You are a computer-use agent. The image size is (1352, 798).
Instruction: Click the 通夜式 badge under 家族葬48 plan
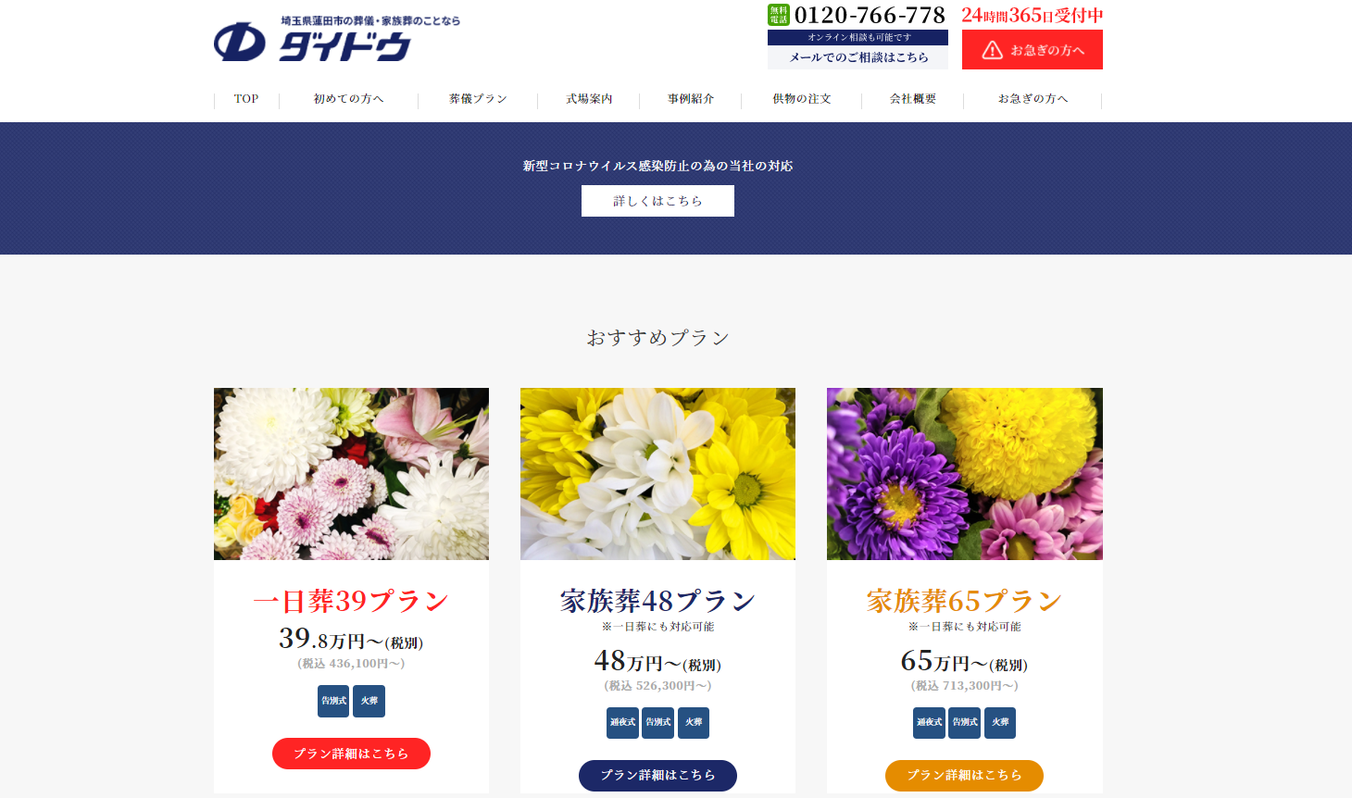click(x=622, y=722)
